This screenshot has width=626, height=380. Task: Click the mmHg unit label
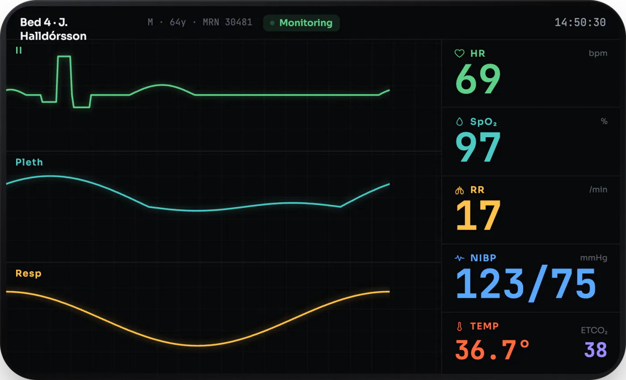click(594, 258)
